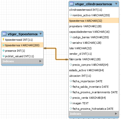This screenshot has height=119, width=121.
Task: Click the diamond icon next to imagen TEXT
Action: 71,103
